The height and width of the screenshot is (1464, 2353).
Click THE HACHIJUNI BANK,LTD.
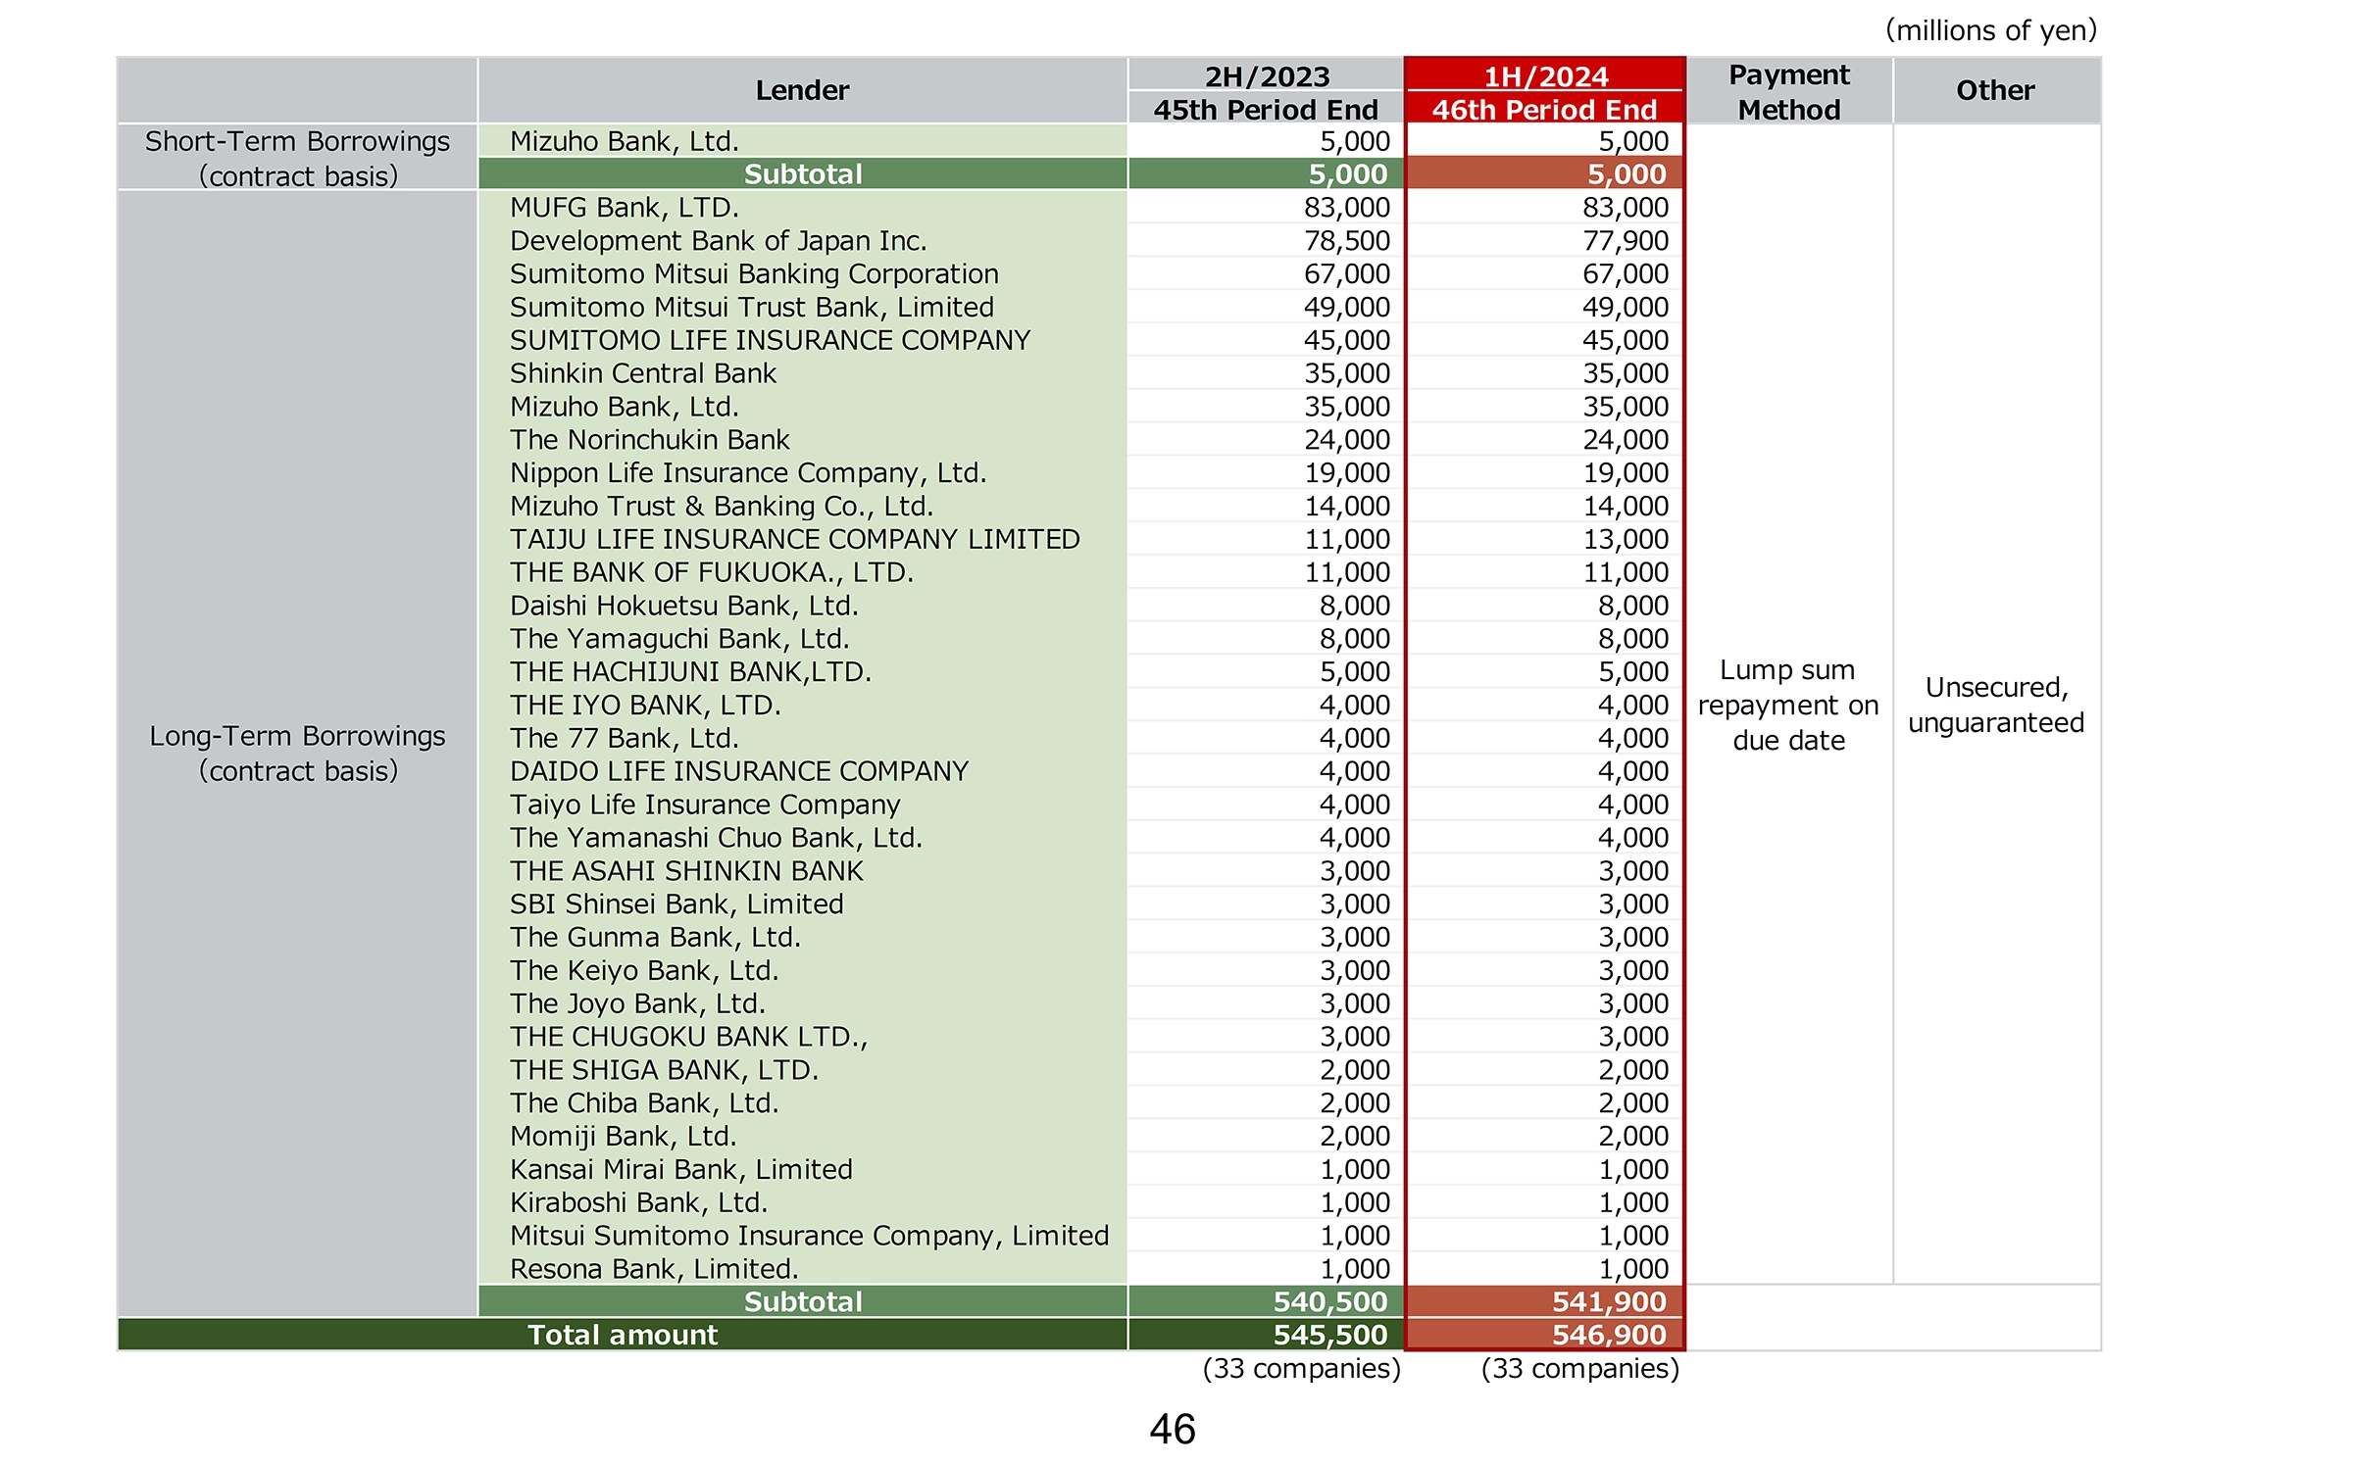690,672
